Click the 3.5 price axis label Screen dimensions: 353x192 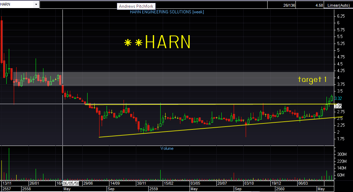340,91
